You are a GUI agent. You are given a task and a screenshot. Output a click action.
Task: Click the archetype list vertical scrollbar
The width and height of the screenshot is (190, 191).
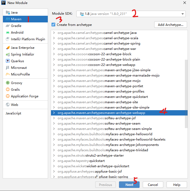click(186, 94)
